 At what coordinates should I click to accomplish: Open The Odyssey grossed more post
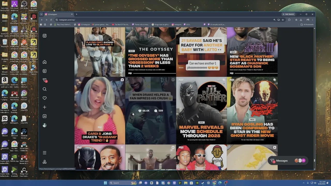pyautogui.click(x=151, y=52)
